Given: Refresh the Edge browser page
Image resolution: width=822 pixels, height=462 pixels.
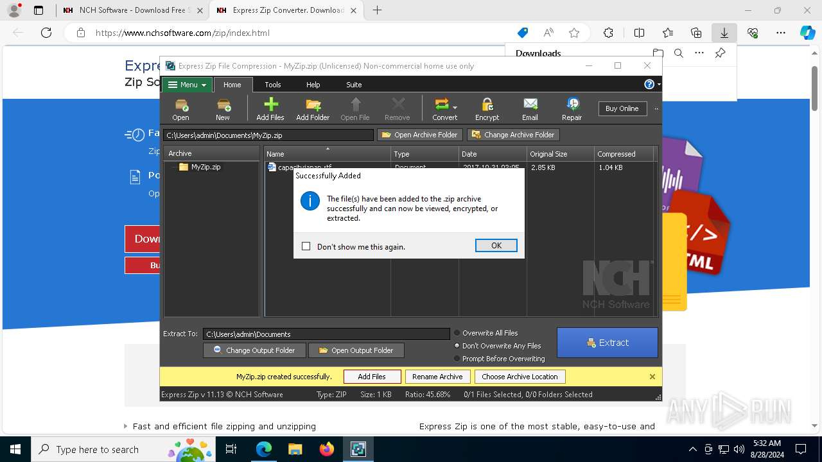Looking at the screenshot, I should pyautogui.click(x=46, y=33).
